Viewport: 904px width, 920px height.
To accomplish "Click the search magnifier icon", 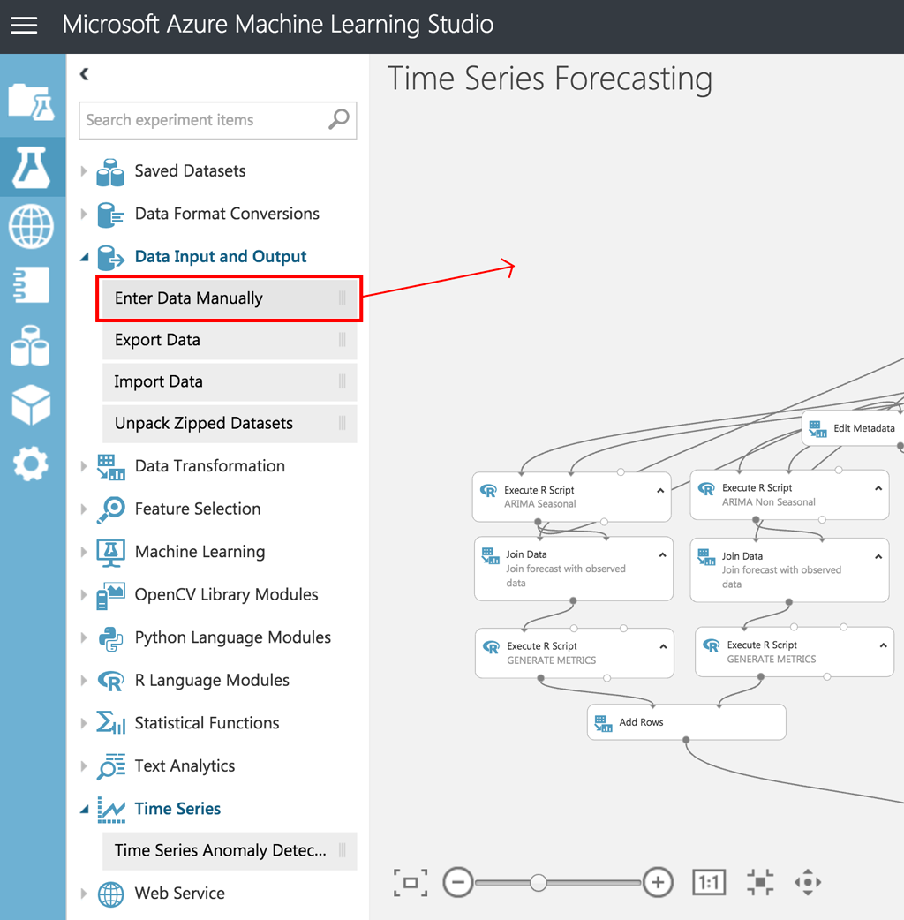I will tap(339, 120).
